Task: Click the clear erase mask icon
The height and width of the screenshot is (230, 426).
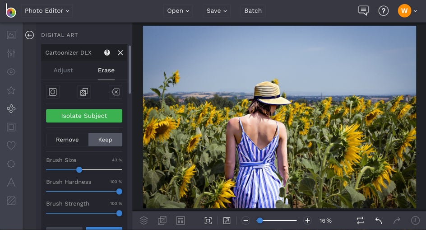Action: click(116, 92)
